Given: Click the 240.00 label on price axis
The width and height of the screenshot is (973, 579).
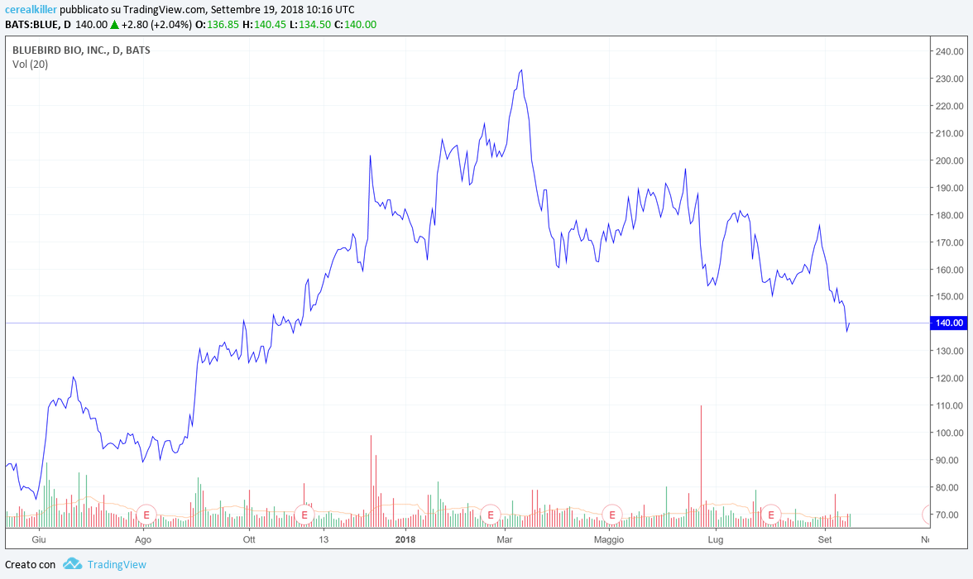Looking at the screenshot, I should 948,51.
